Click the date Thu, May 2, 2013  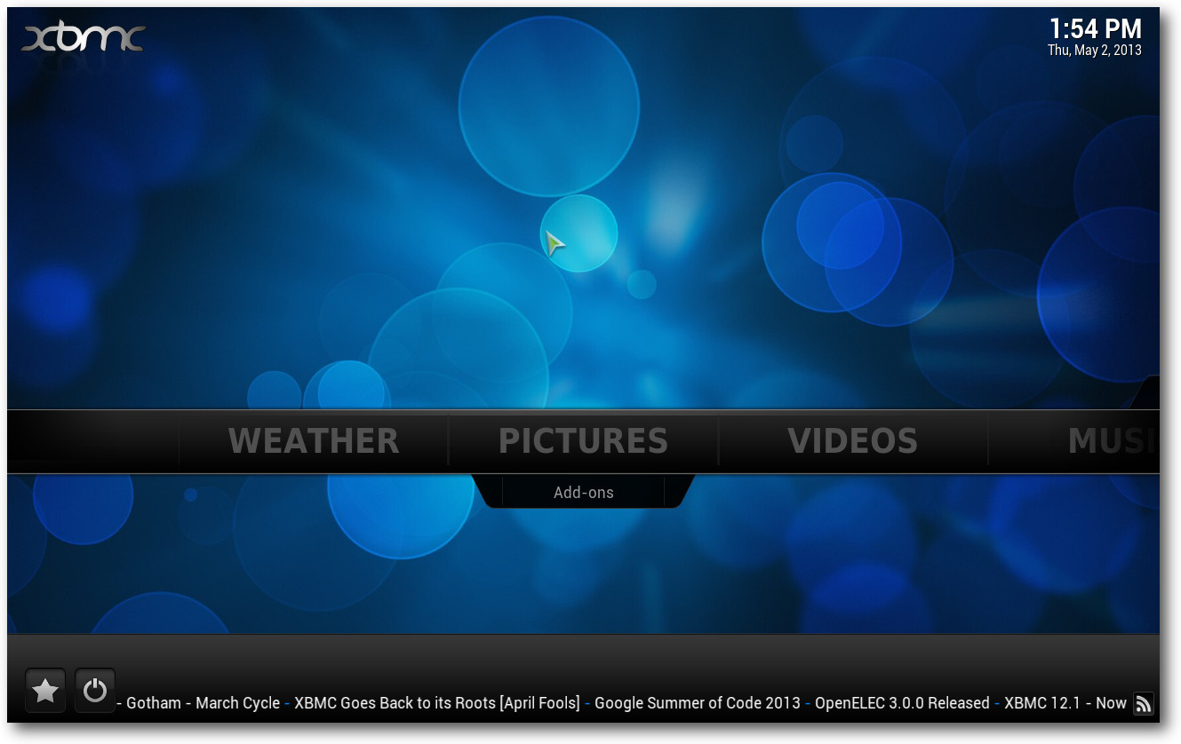tap(1095, 51)
